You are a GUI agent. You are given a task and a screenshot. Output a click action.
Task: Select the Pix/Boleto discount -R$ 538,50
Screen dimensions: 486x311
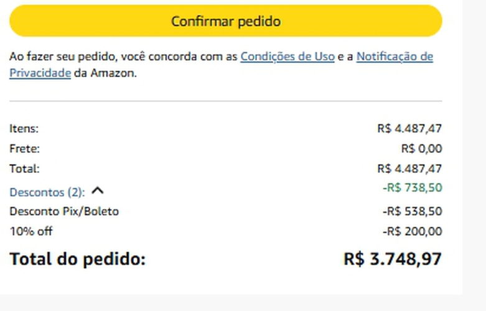[411, 211]
